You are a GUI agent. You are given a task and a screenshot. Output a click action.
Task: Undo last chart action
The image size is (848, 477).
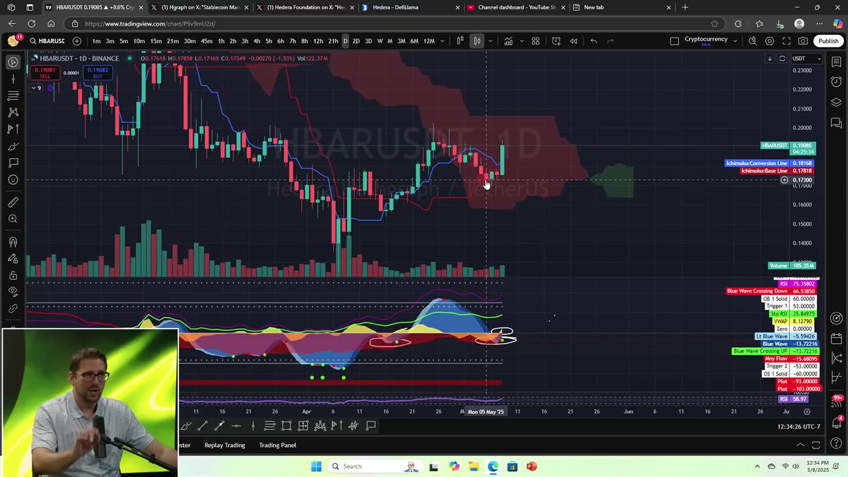coord(594,41)
